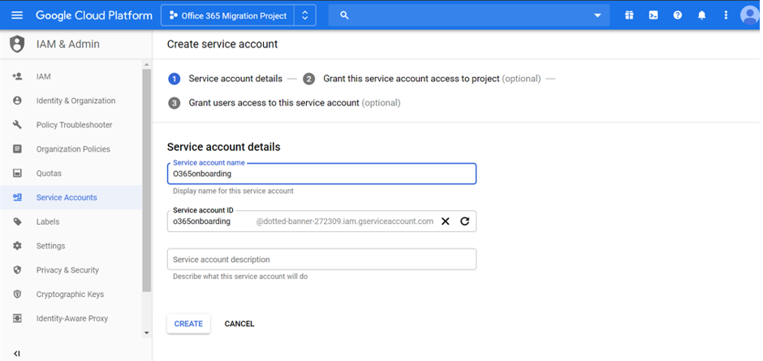Screen dimensions: 763x361
Task: Collapse the sidebar with bottom arrow
Action: tap(17, 354)
